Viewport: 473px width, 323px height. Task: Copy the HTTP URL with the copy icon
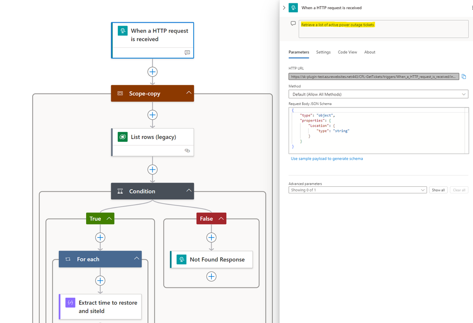pos(464,77)
